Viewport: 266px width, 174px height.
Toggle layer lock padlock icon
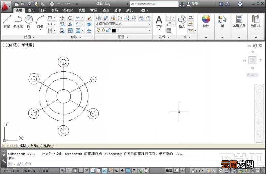(108, 30)
